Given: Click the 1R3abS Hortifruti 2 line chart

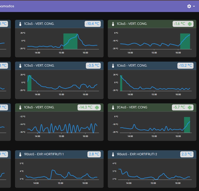Looking at the screenshot, I should 154,174.
